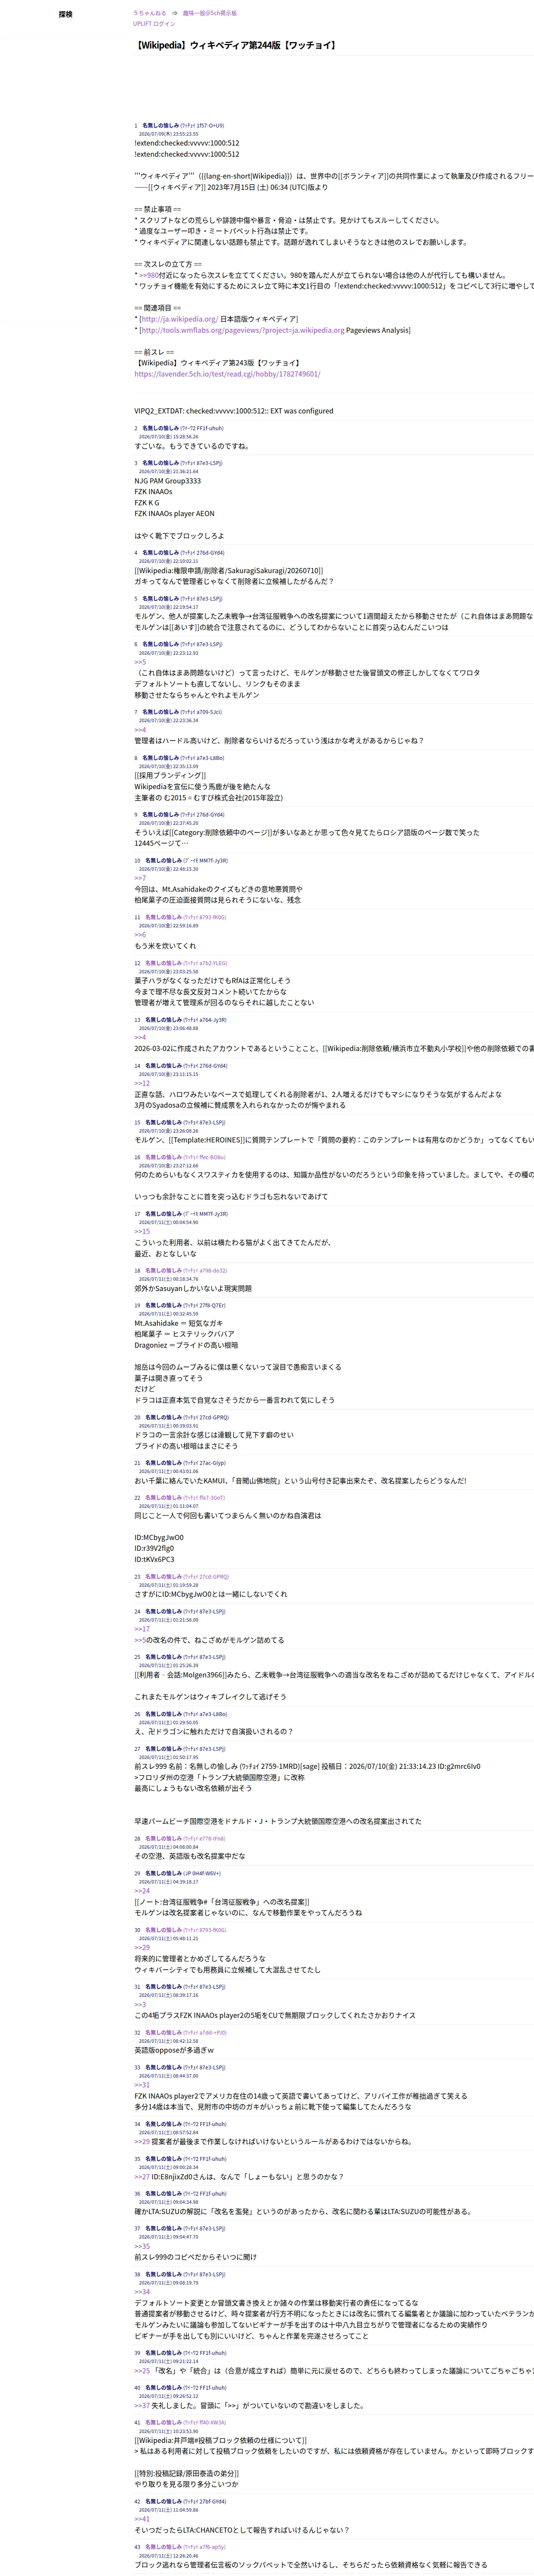This screenshot has height=2576, width=534.
Task: Click "== 関連項目 ==" heading text
Action: coord(158,308)
